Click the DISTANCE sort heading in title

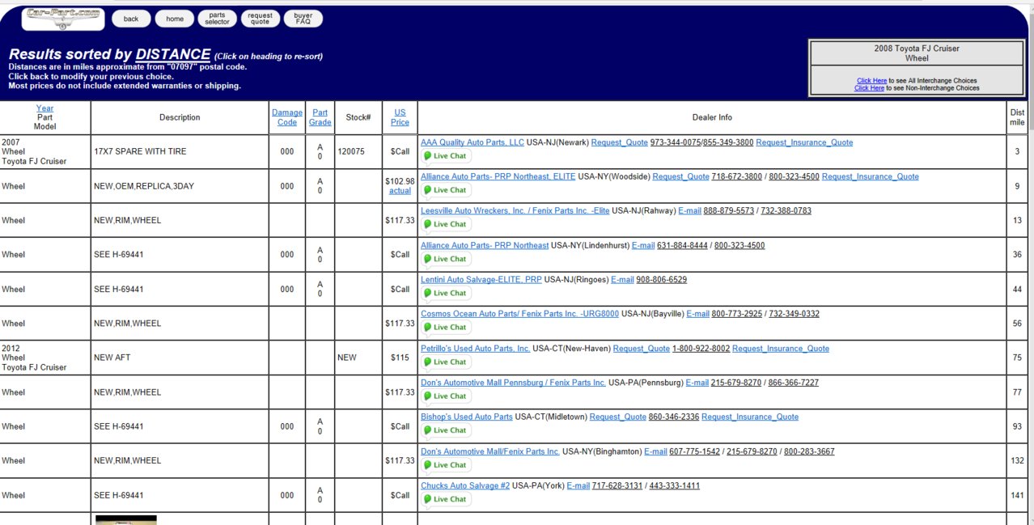(173, 54)
